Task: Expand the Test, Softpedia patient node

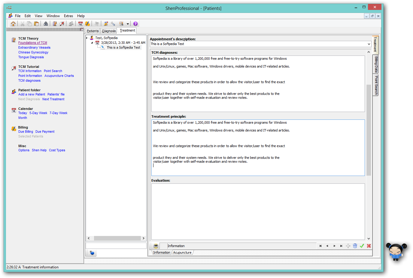Action: pyautogui.click(x=87, y=38)
